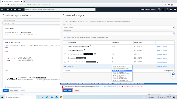Bookmark this page with the star icon
Image resolution: width=177 pixels, height=99 pixels.
pos(165,5)
